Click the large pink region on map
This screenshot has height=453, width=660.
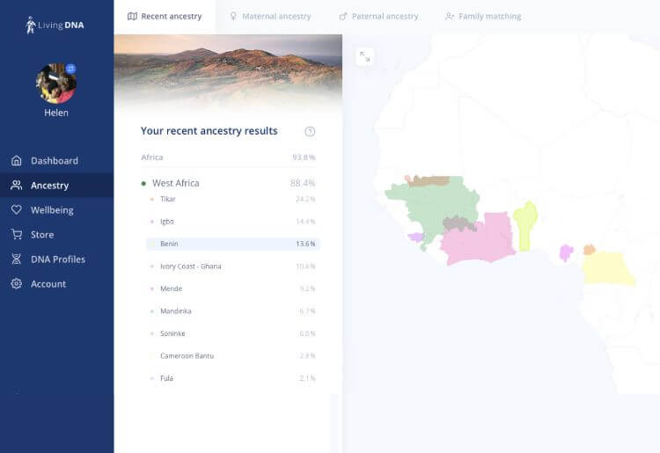tap(480, 244)
